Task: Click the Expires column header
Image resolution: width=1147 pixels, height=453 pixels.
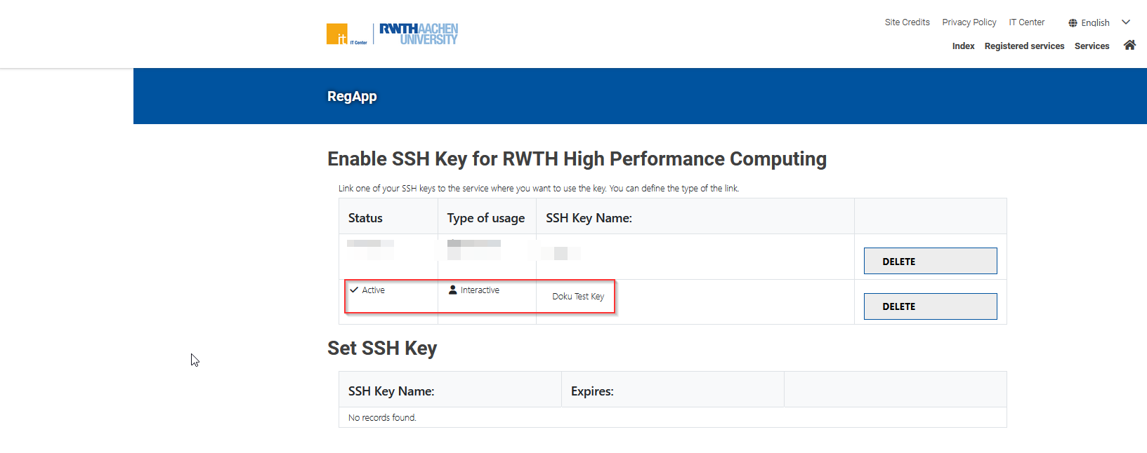Action: [592, 391]
